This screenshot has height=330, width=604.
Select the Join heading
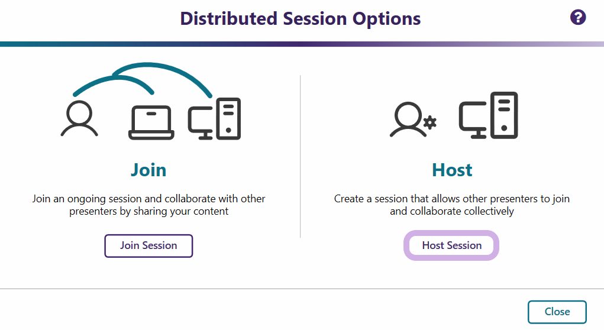coord(148,170)
